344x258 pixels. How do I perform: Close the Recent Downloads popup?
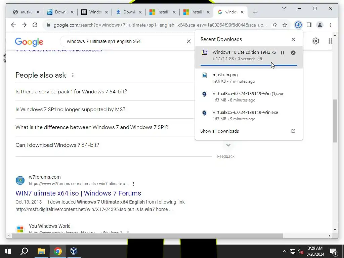point(293,39)
